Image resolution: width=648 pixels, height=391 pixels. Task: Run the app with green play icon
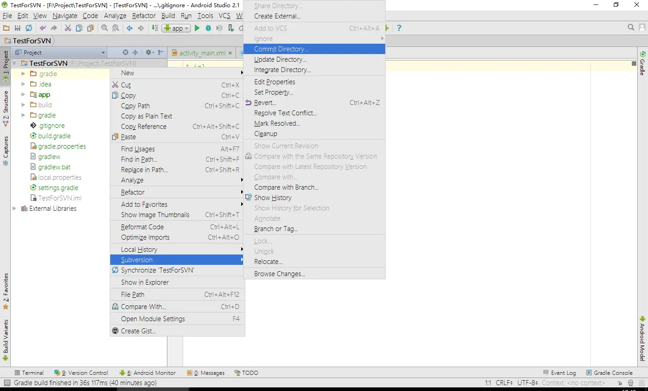(x=197, y=28)
